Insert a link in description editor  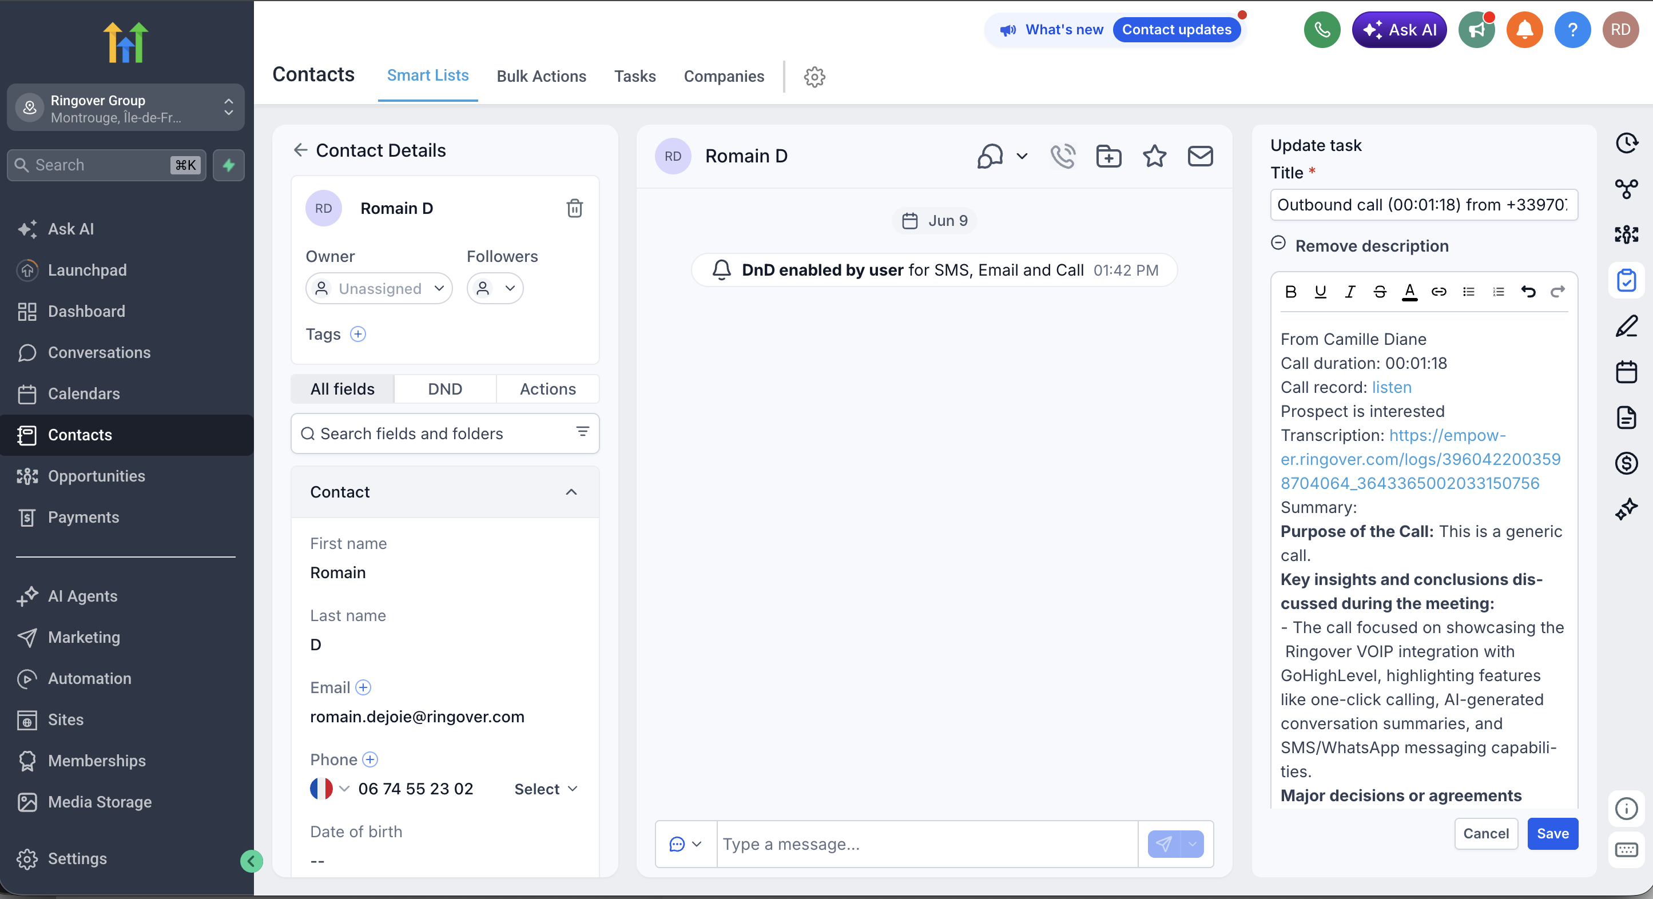click(1439, 292)
